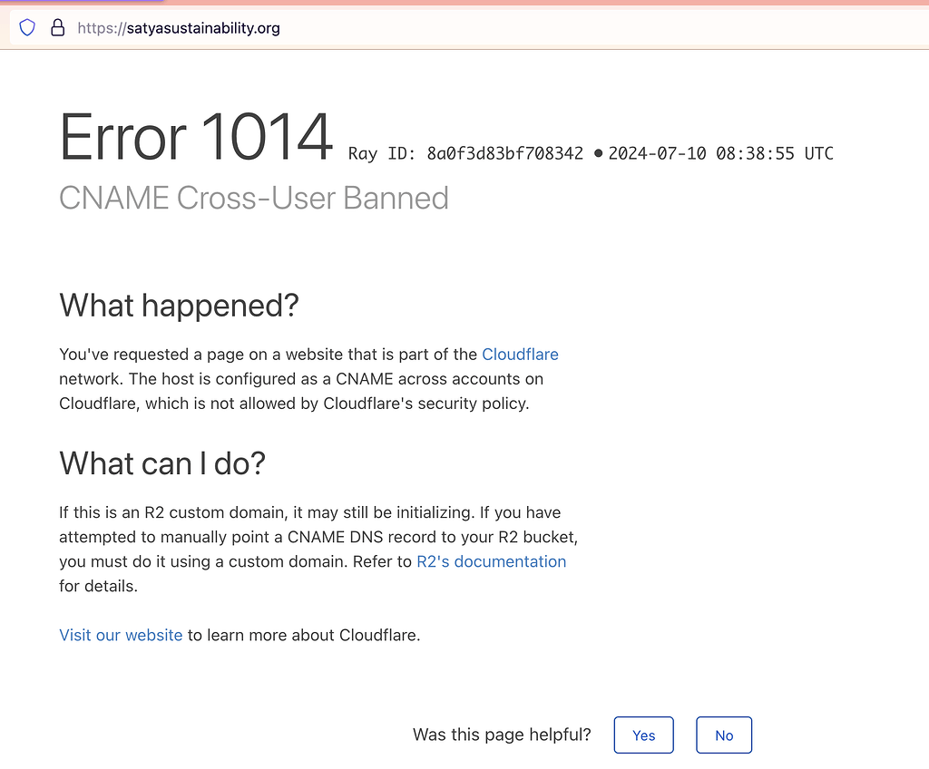Click the Error 1014 heading
Image resolution: width=929 pixels, height=769 pixels.
[196, 138]
